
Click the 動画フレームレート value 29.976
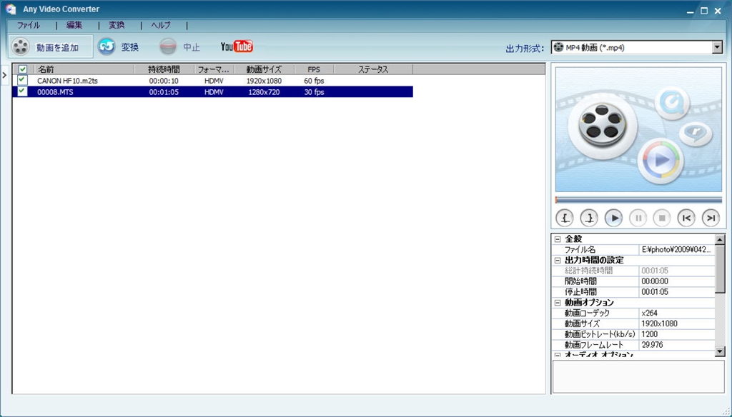click(652, 345)
